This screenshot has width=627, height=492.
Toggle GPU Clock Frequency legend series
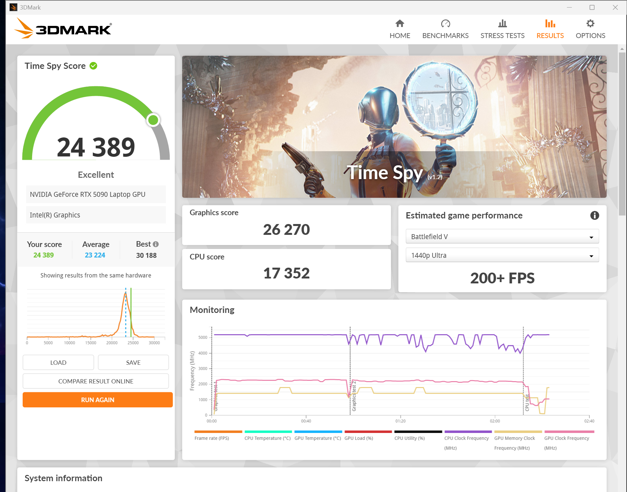[x=569, y=441]
